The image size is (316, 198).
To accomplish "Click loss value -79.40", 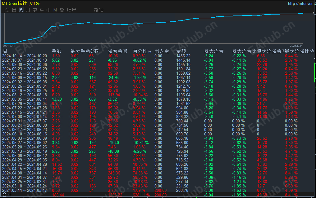I will tap(113, 143).
